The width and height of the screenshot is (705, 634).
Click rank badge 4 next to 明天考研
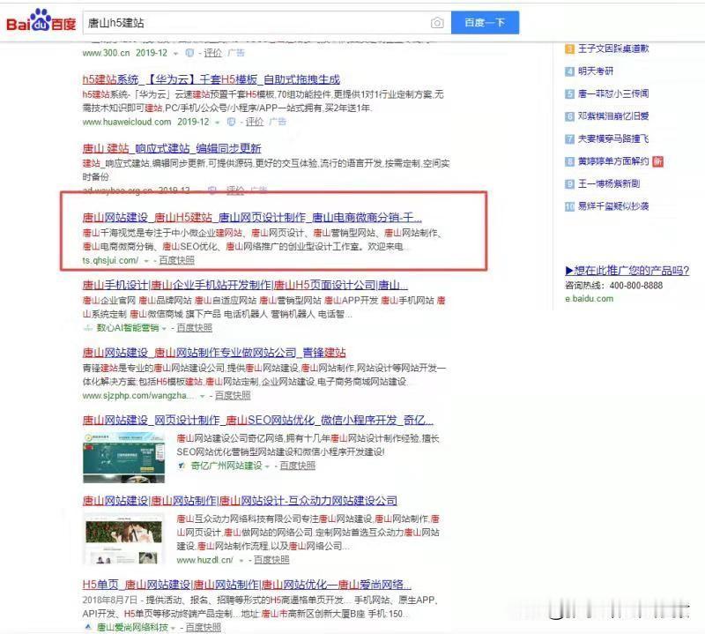[569, 71]
